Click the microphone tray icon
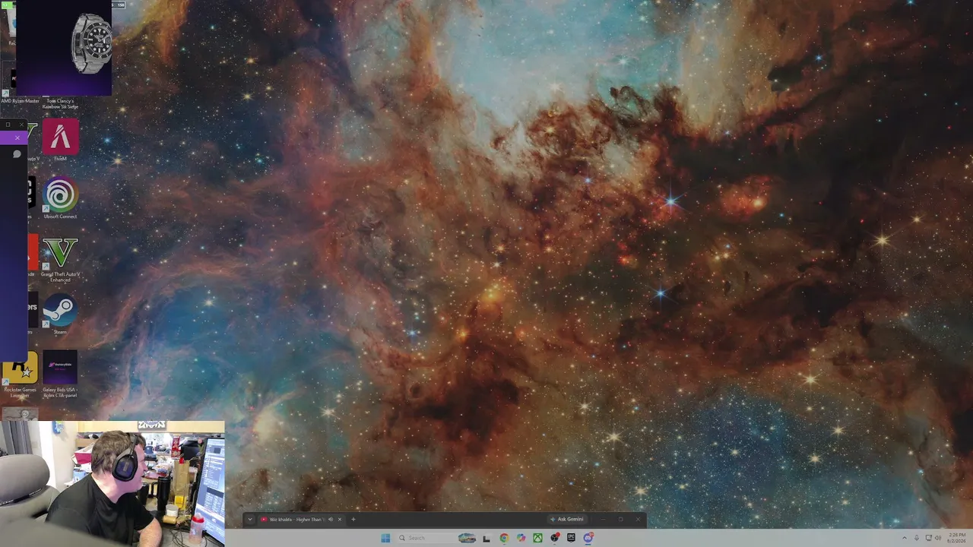The height and width of the screenshot is (547, 973). [916, 538]
